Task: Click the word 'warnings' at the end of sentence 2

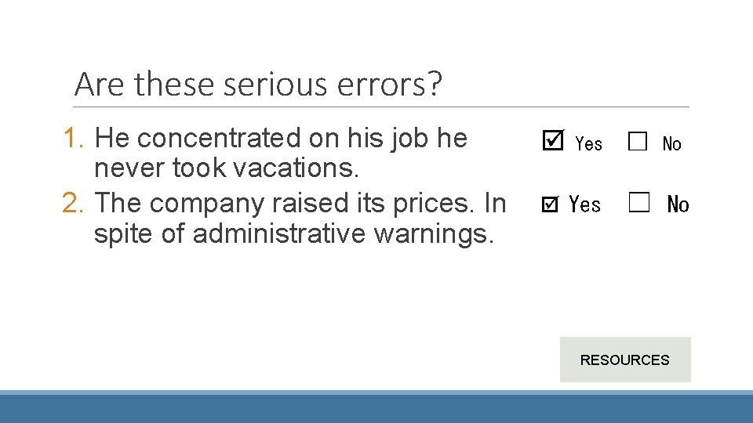Action: pos(434,235)
